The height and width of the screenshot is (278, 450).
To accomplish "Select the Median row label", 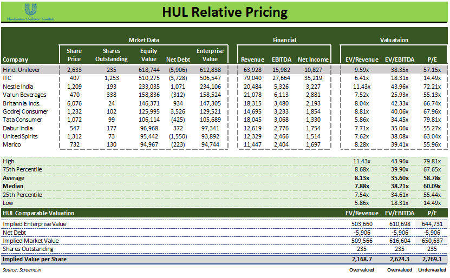I will click(13, 186).
